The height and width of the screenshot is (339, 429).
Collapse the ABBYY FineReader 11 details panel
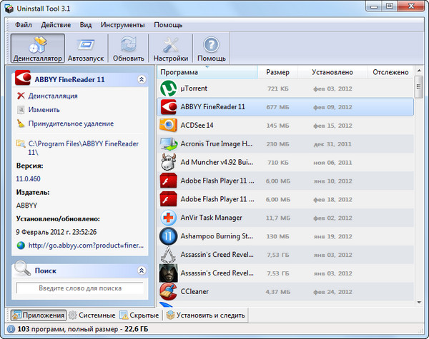141,80
